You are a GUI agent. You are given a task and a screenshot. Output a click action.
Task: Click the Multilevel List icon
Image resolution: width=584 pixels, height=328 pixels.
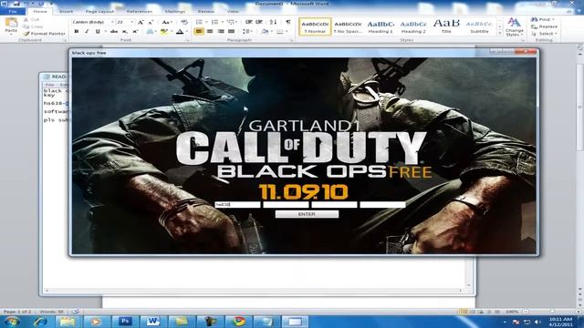(x=231, y=22)
